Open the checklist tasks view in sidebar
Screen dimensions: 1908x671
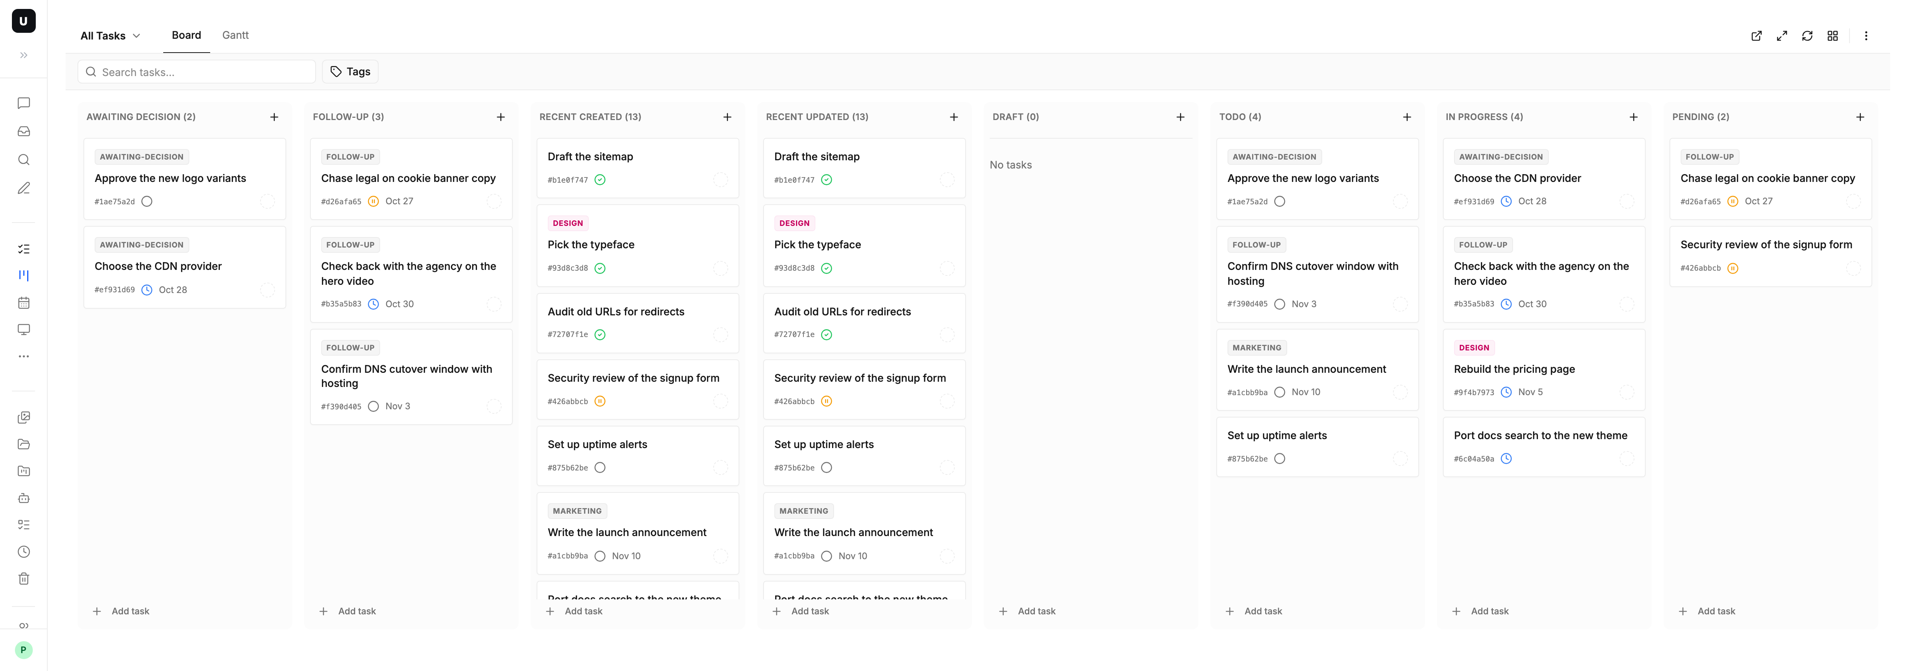click(24, 249)
